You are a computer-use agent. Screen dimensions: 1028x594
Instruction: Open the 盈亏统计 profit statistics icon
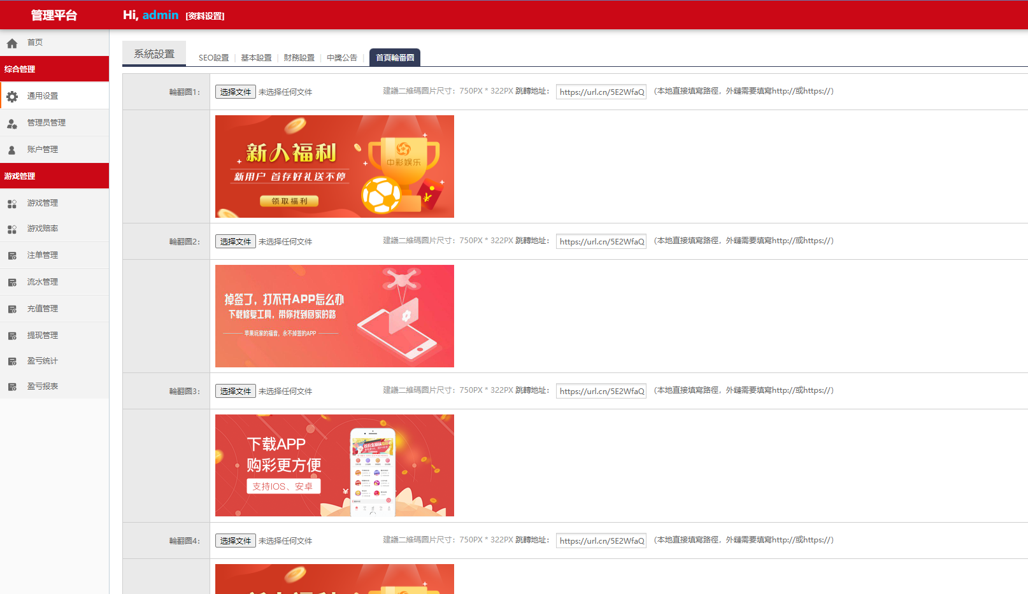pyautogui.click(x=11, y=360)
